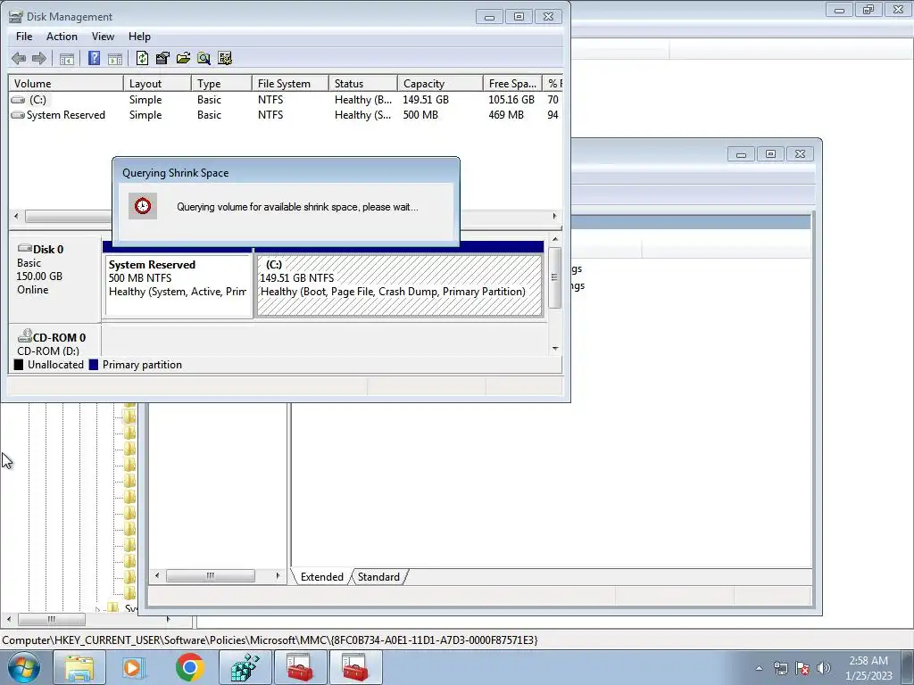This screenshot has height=685, width=914.
Task: Open Help via the blue question mark icon
Action: (94, 58)
